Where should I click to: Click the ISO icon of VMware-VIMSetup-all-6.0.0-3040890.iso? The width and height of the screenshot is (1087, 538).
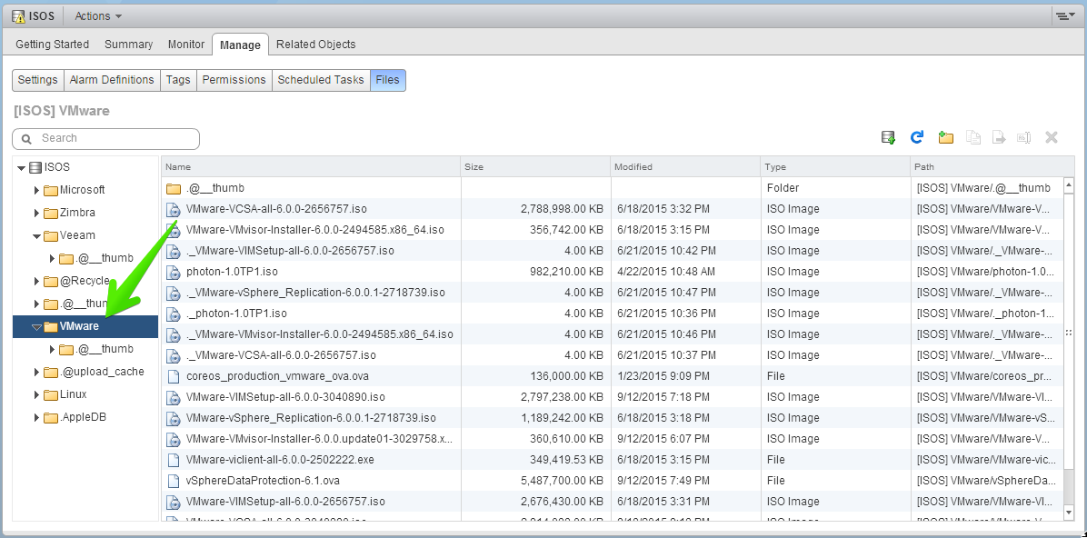coord(174,397)
